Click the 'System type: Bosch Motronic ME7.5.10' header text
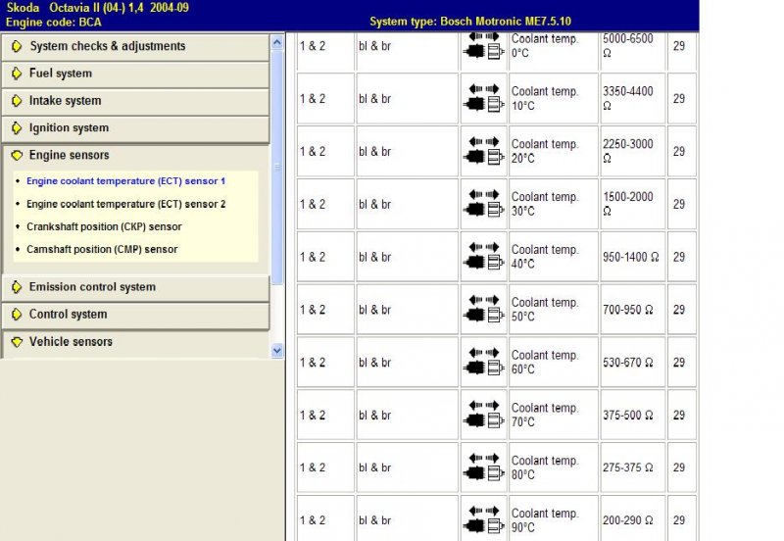 [470, 22]
